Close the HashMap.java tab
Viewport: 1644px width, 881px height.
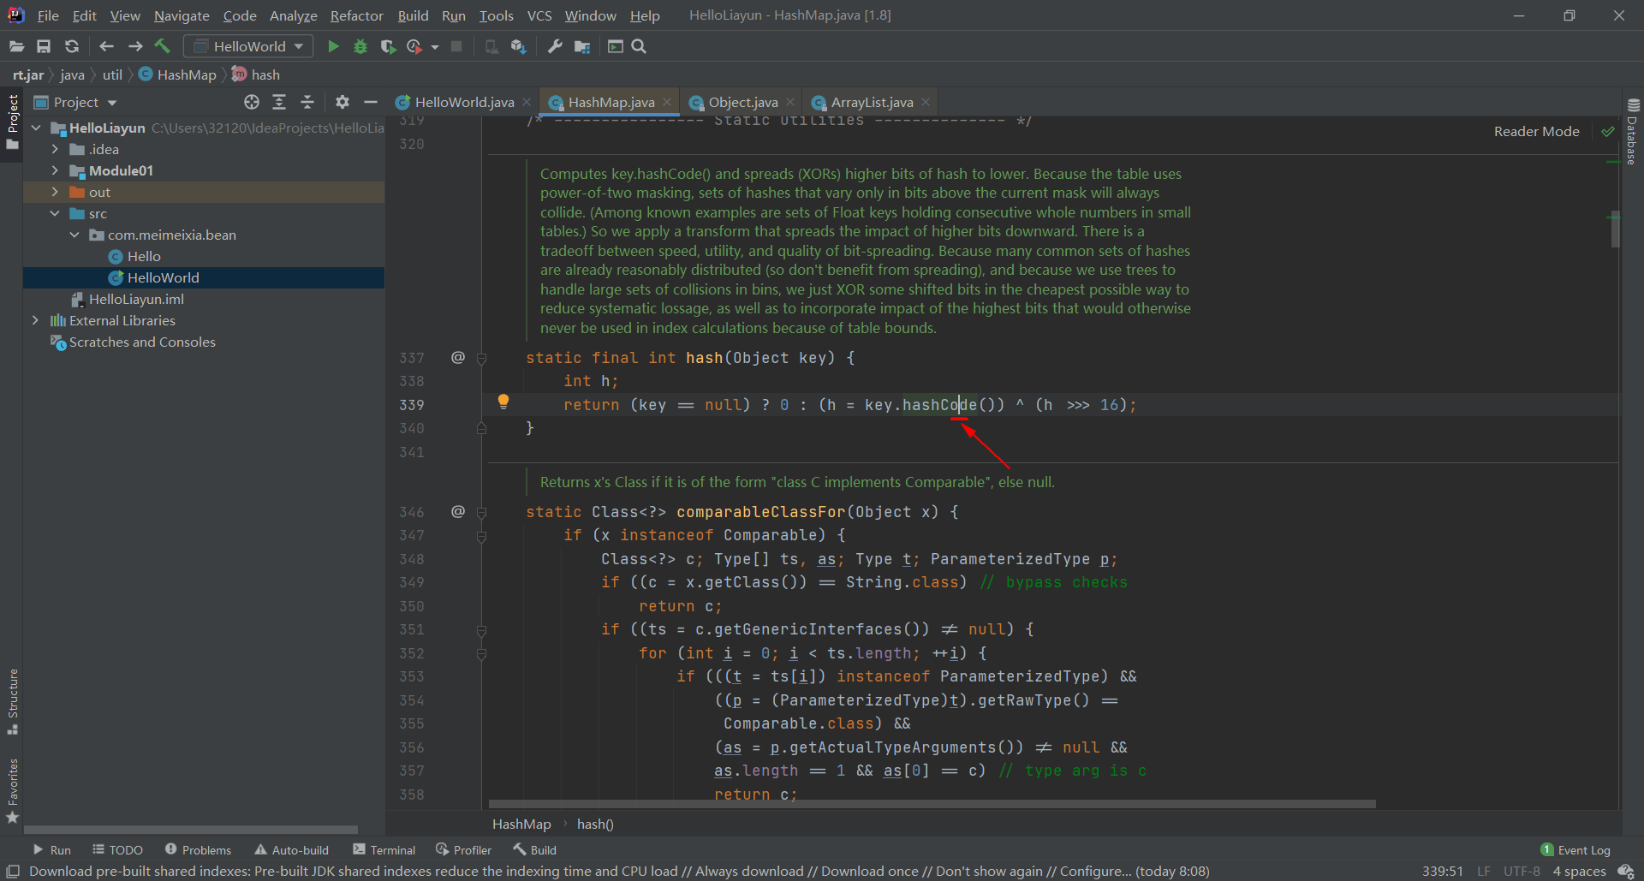click(666, 102)
